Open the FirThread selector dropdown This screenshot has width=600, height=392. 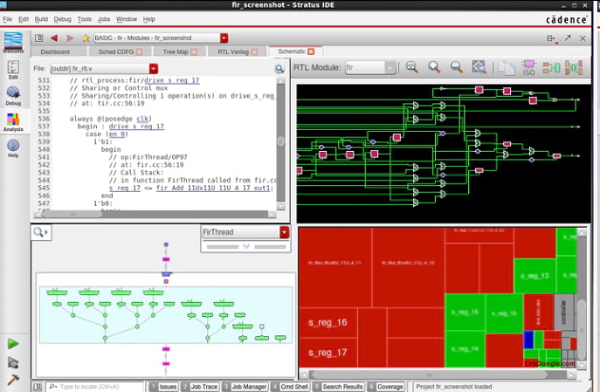pyautogui.click(x=284, y=232)
